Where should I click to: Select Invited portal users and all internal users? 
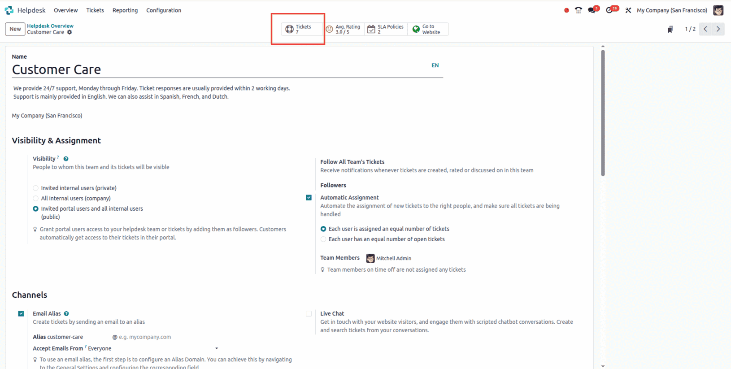[36, 209]
